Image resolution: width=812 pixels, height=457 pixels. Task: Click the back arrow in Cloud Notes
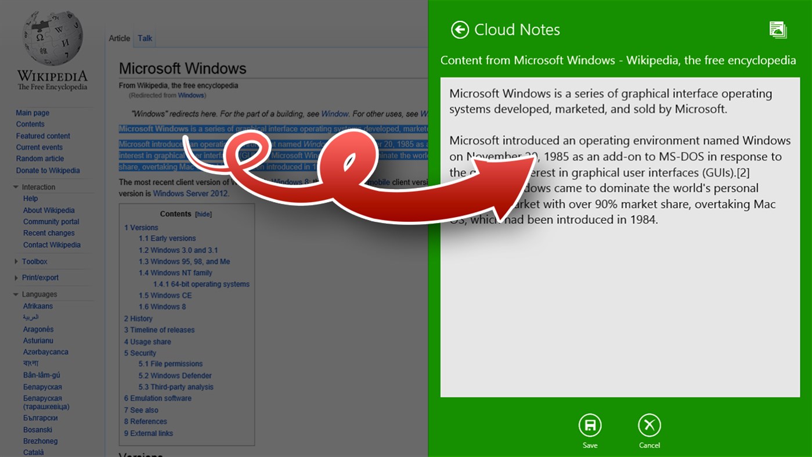[x=459, y=29]
